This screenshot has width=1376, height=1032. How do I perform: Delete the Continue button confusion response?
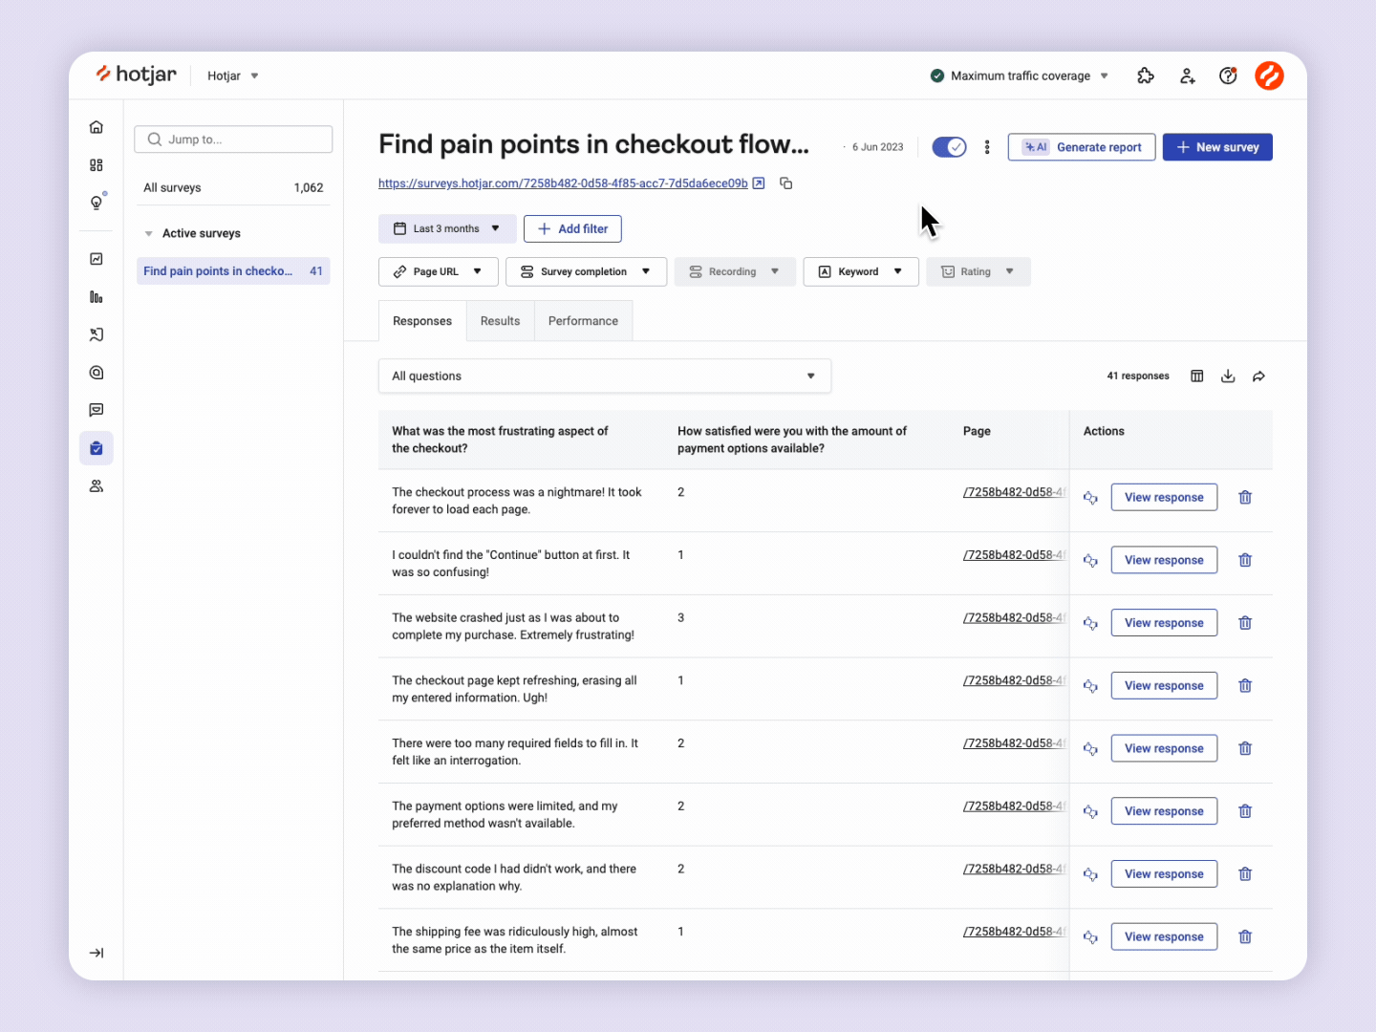1245,560
